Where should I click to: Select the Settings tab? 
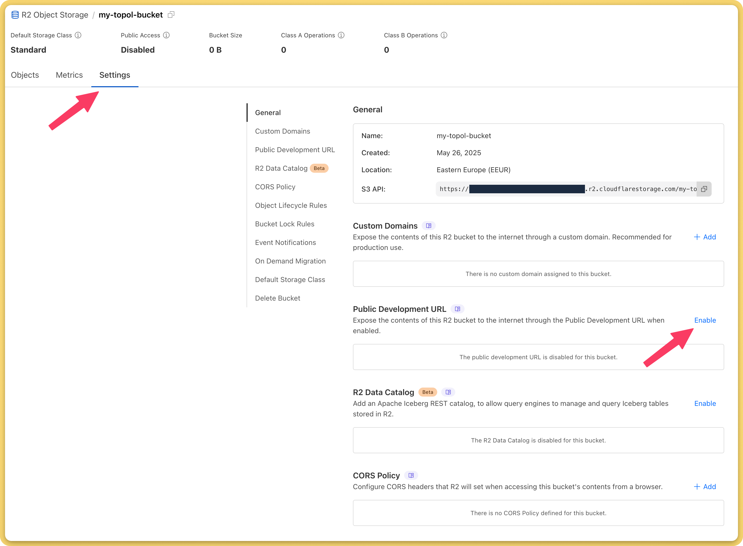pos(115,75)
